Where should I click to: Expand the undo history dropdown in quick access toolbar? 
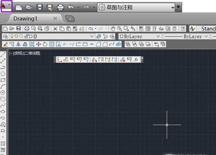pos(78,7)
